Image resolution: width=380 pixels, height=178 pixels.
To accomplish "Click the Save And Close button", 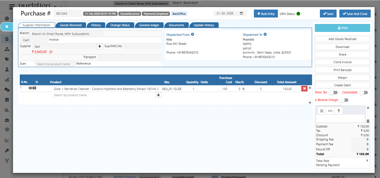I will tap(355, 13).
